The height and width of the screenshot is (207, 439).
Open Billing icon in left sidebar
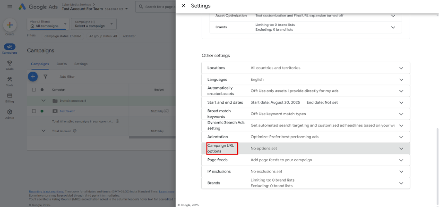pos(9,96)
